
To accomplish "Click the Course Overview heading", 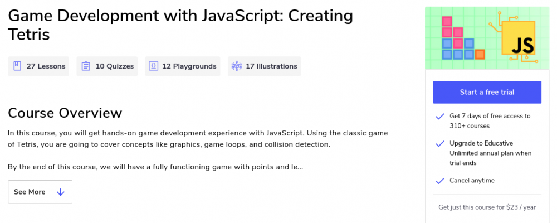I will pyautogui.click(x=65, y=113).
